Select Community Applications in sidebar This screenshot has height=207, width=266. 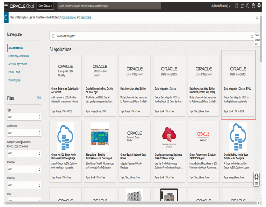pyautogui.click(x=18, y=56)
